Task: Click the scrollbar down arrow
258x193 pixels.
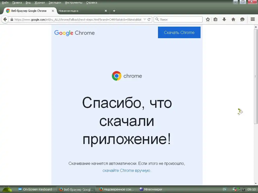Action: [x=256, y=183]
